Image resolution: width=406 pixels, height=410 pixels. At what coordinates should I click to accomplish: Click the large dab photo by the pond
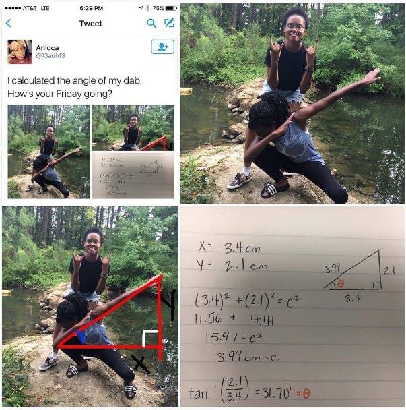click(292, 104)
